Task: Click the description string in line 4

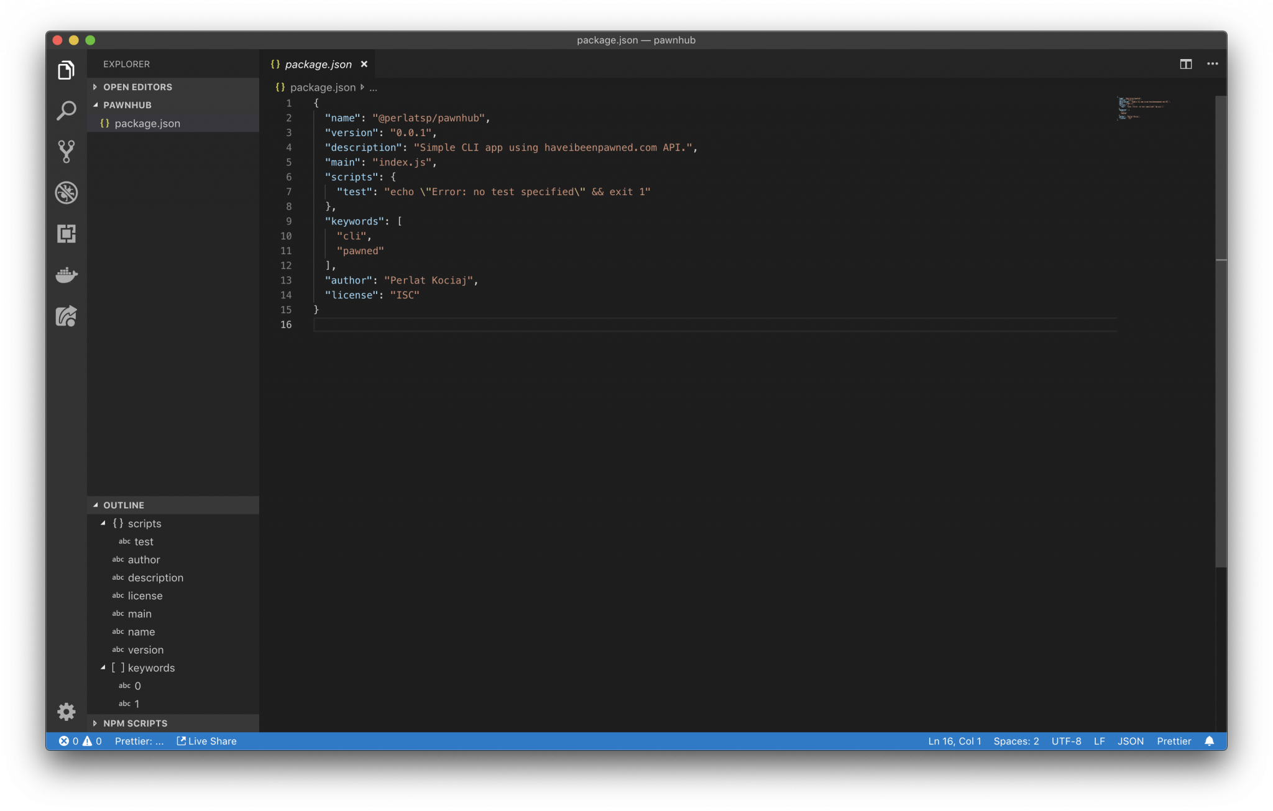Action: [x=553, y=147]
